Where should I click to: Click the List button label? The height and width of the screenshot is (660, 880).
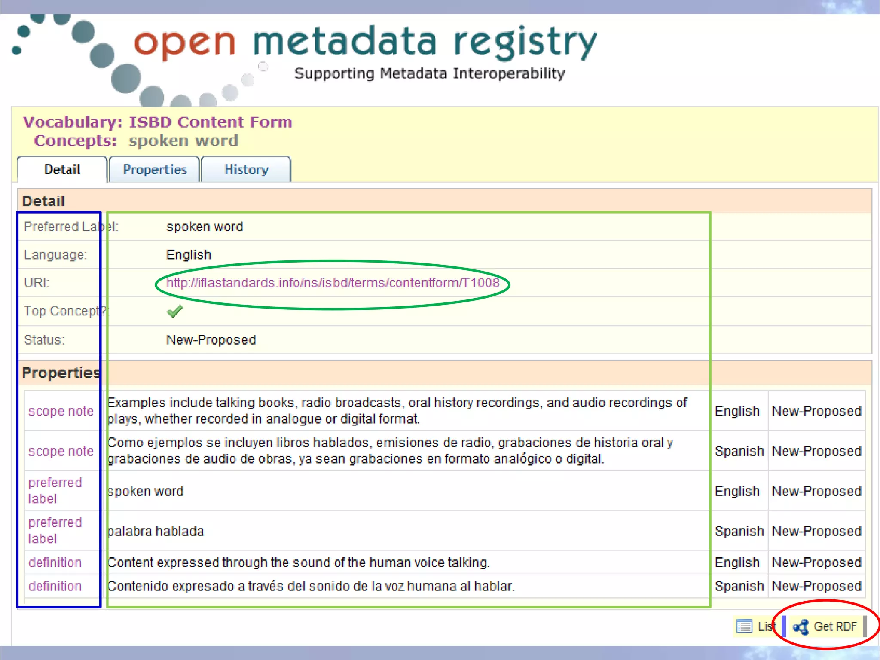click(767, 627)
